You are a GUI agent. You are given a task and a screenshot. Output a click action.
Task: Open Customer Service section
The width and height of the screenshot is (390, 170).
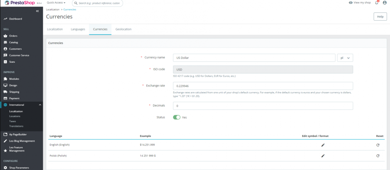[x=19, y=55]
